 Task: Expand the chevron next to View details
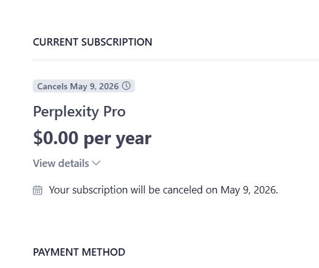[x=96, y=163]
